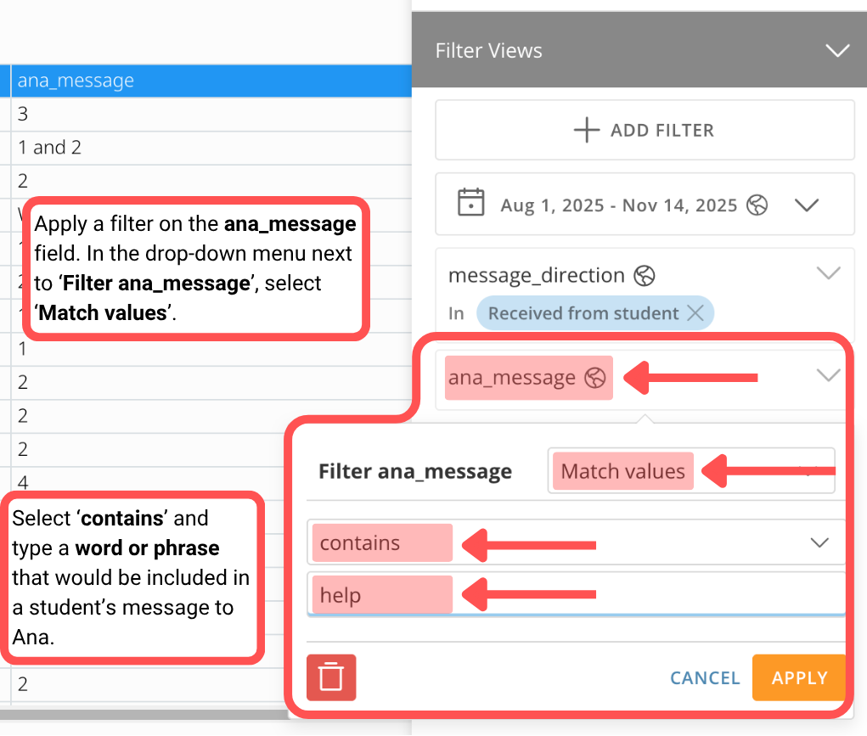Open the Match values dropdown
Screen dimensions: 867x736
click(x=691, y=471)
